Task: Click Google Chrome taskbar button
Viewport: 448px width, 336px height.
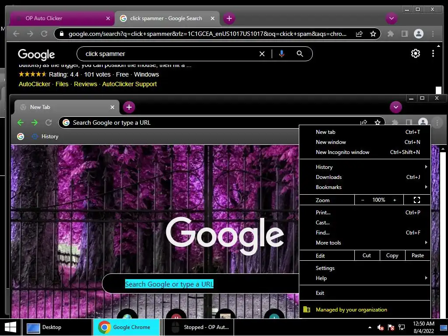Action: (x=126, y=327)
